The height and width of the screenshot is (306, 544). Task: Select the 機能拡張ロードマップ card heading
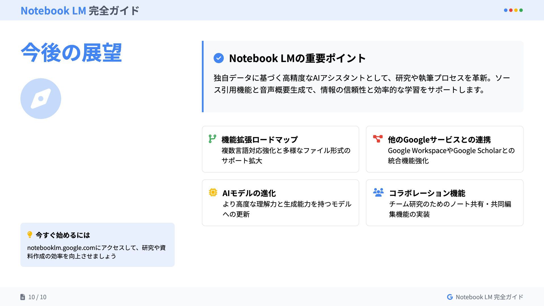pos(260,140)
